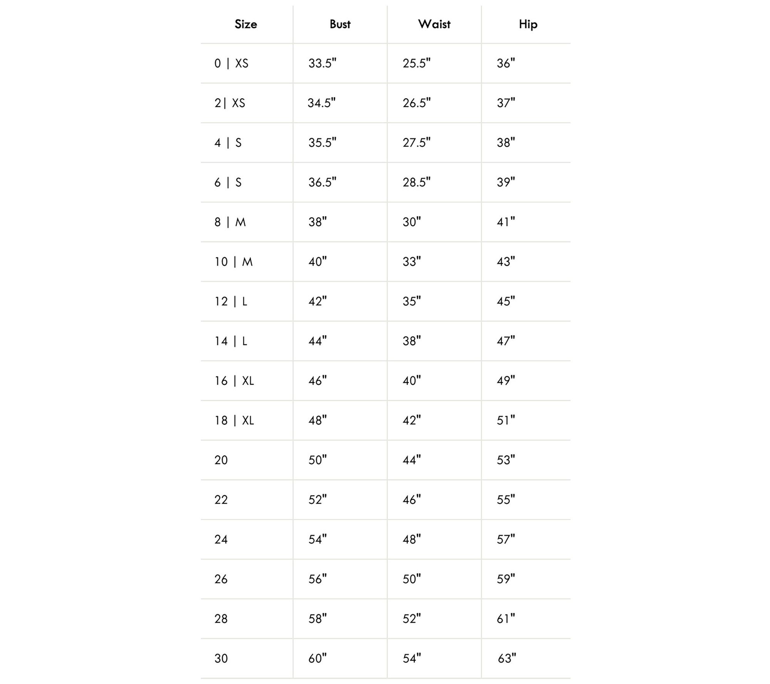
Task: Select the 52" bust value for size 22
Action: [x=317, y=500]
